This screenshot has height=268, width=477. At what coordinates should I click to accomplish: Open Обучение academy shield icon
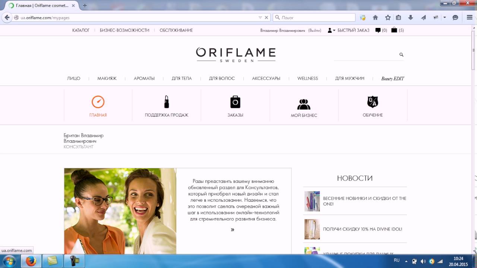click(x=373, y=102)
